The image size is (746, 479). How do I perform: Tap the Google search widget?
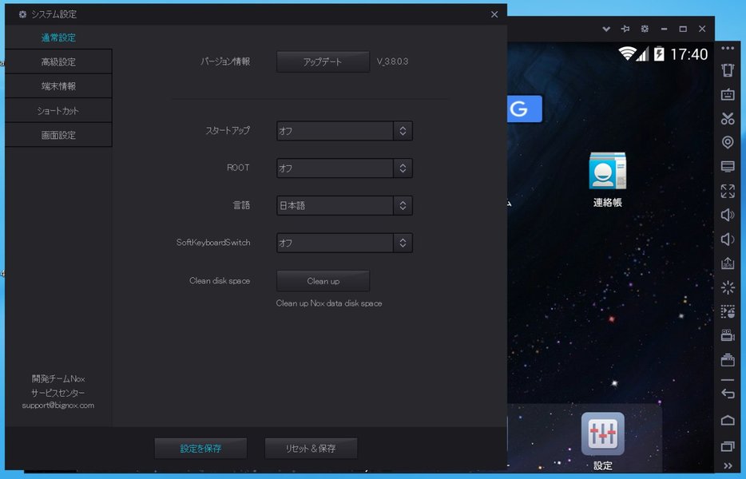[x=524, y=109]
